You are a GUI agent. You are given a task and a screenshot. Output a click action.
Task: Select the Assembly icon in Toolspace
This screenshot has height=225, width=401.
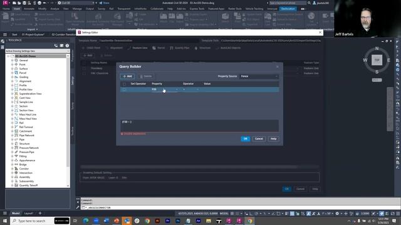click(16, 177)
